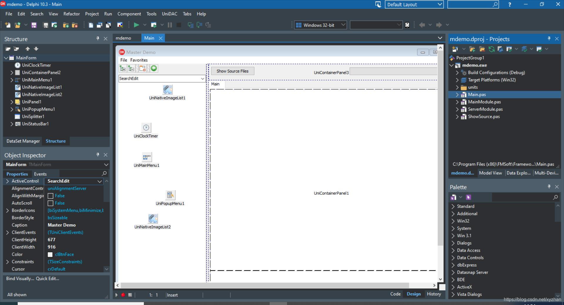Image resolution: width=564 pixels, height=305 pixels.
Task: Click the desktop layout icon in title bar
Action: 378,4
